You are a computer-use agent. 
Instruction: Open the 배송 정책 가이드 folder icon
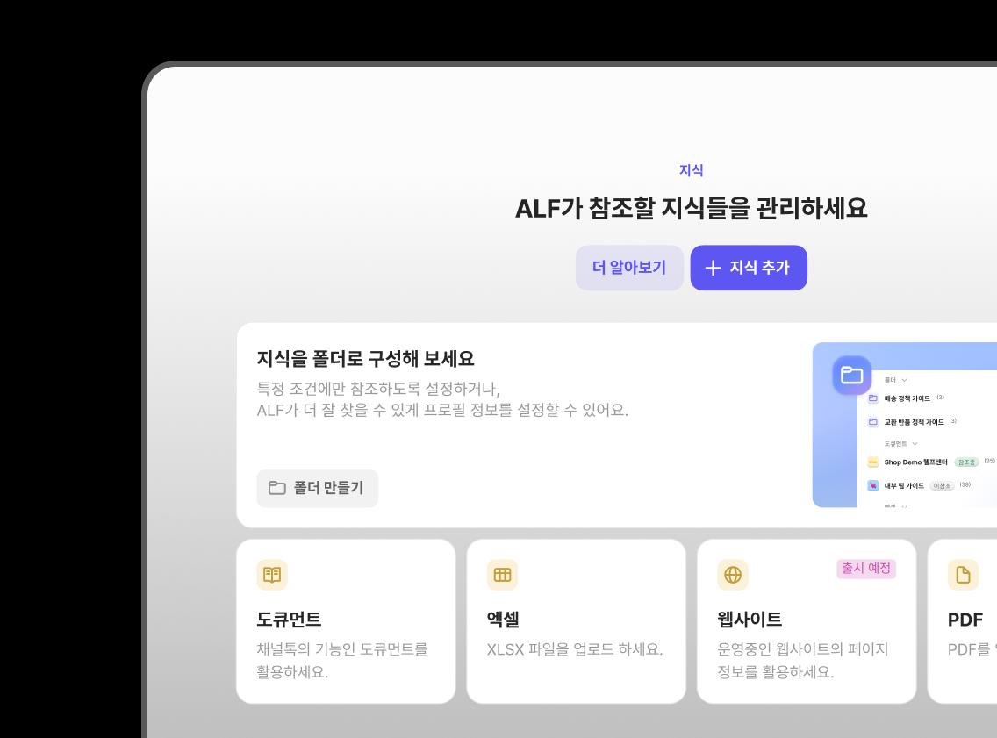click(872, 398)
